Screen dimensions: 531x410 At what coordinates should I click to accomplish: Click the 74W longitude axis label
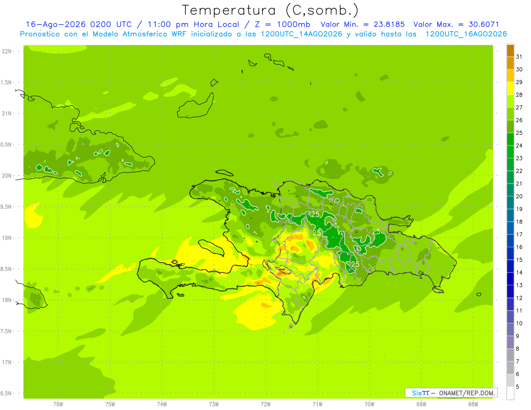(162, 404)
